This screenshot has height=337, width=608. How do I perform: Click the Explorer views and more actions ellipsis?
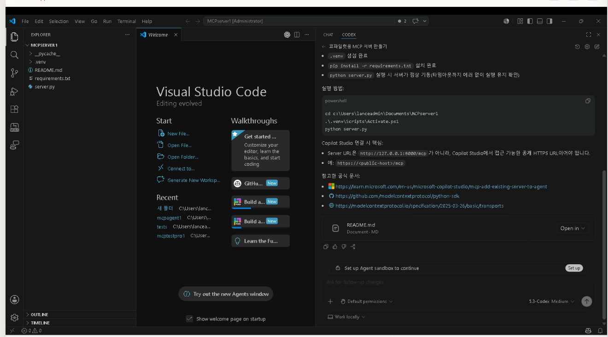(x=127, y=35)
